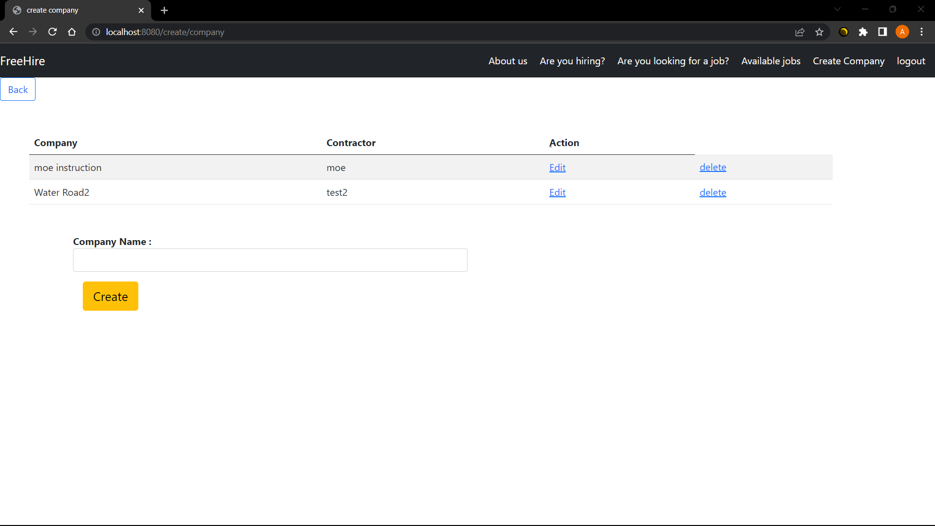The width and height of the screenshot is (935, 526).
Task: Reload the page with refresh icon
Action: 53,32
